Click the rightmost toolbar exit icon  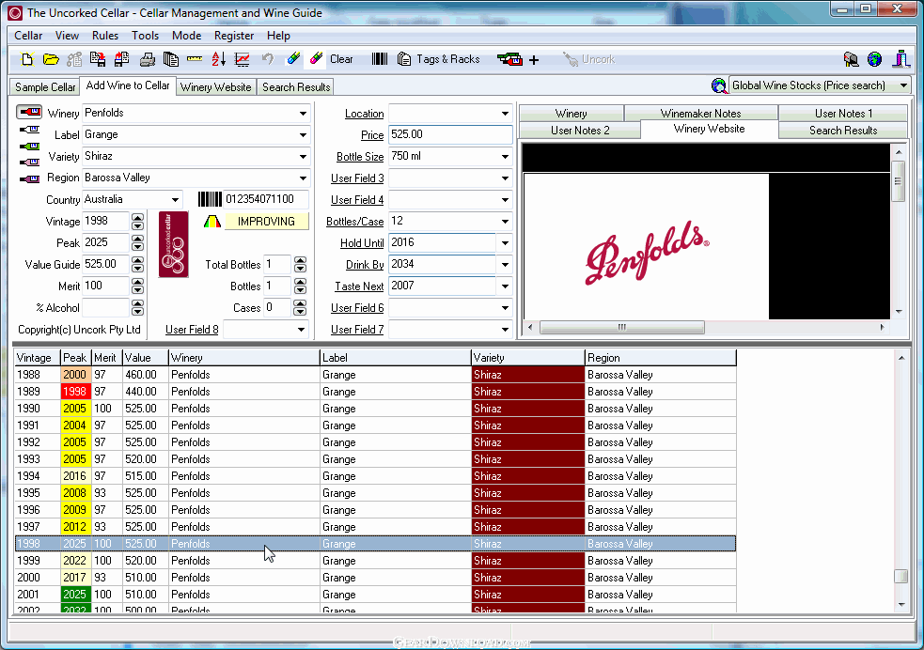click(x=901, y=59)
